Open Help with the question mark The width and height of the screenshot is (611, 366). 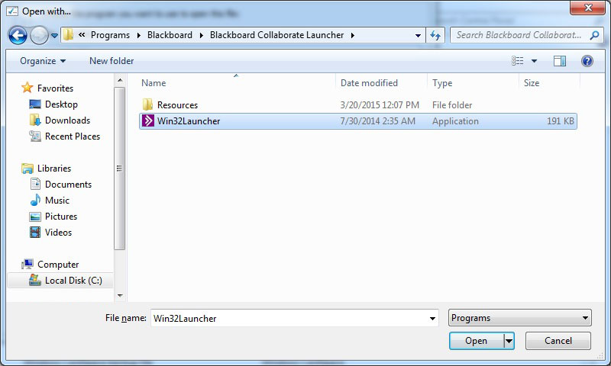[x=587, y=61]
